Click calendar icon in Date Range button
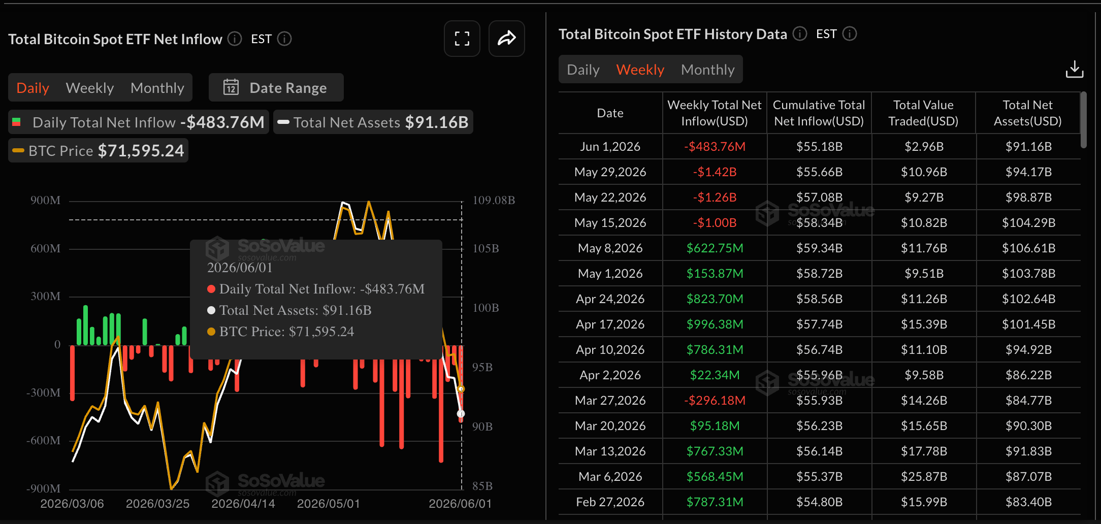1101x524 pixels. coord(231,87)
